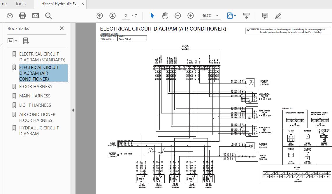
Task: Zoom out using the minus button
Action: click(178, 16)
